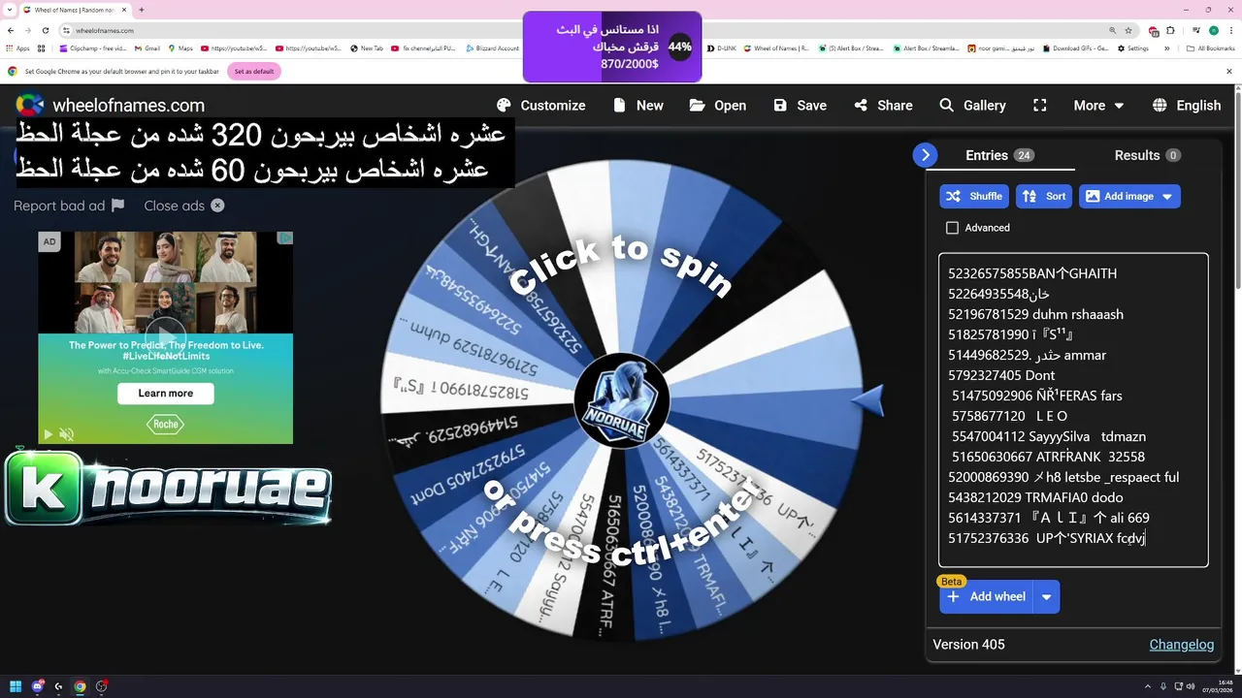Bookmark this page with star icon
The height and width of the screenshot is (698, 1242).
click(x=1128, y=30)
